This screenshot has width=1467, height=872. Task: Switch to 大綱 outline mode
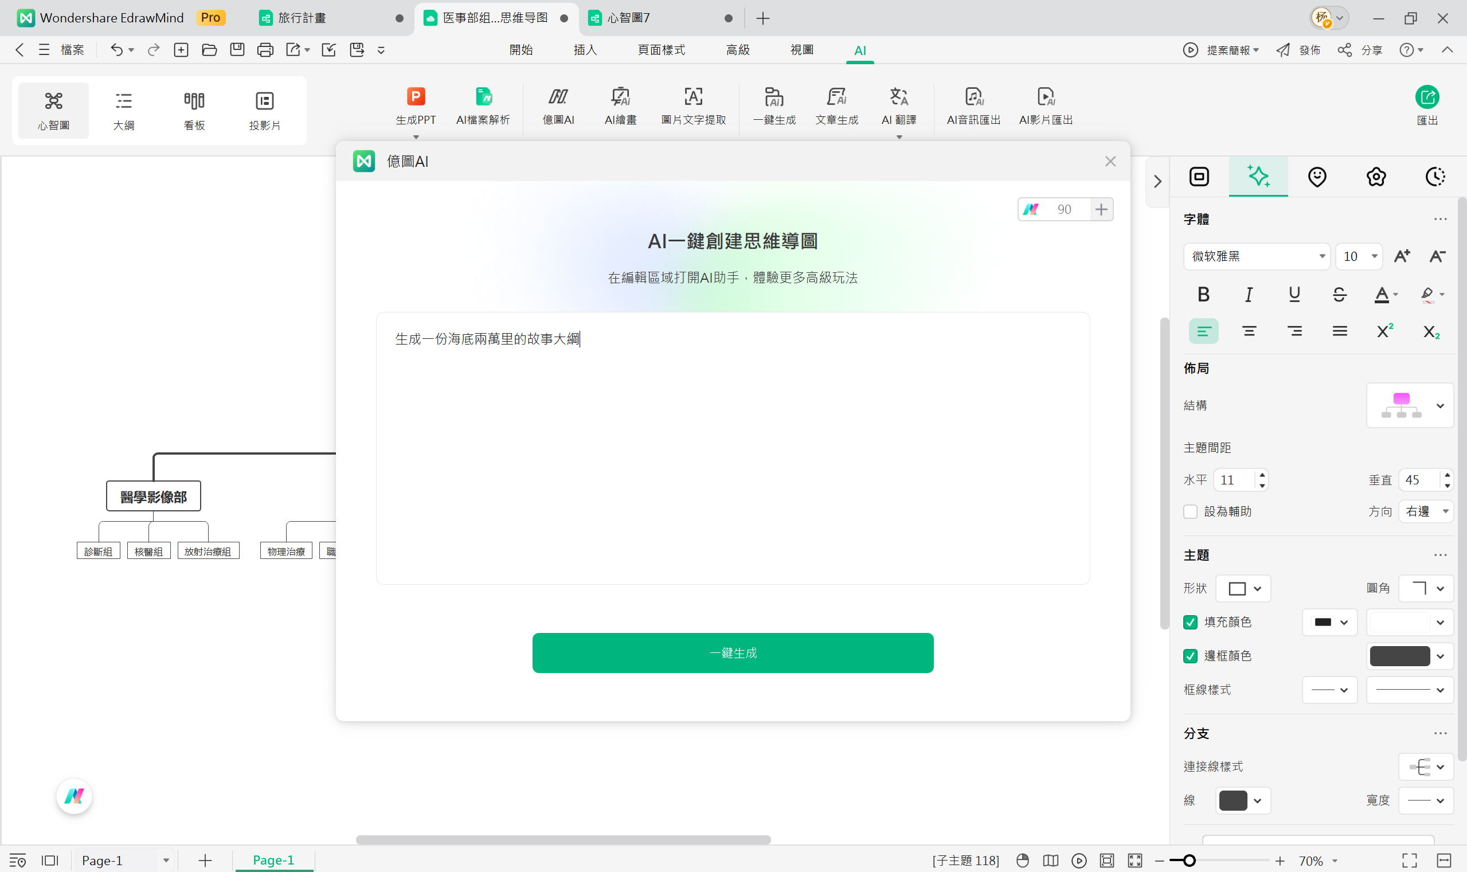124,110
